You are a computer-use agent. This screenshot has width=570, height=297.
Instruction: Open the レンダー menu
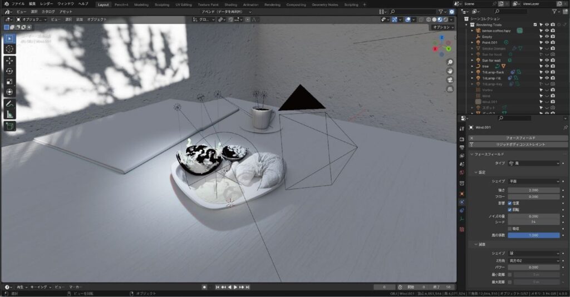[x=47, y=4]
